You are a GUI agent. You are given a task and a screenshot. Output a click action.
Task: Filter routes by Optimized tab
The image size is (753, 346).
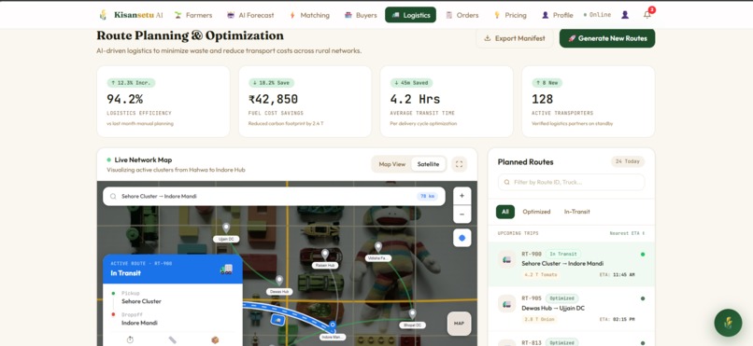pyautogui.click(x=536, y=212)
